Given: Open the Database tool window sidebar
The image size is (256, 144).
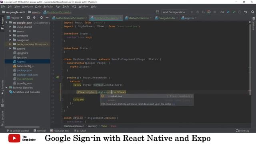Looking at the screenshot, I should click(254, 24).
